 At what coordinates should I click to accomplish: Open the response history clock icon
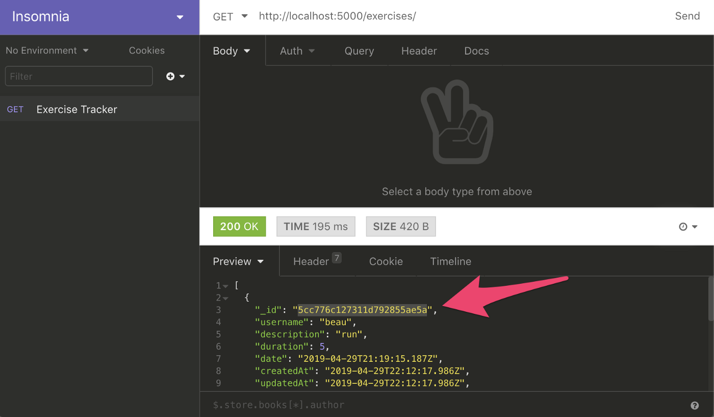[683, 227]
